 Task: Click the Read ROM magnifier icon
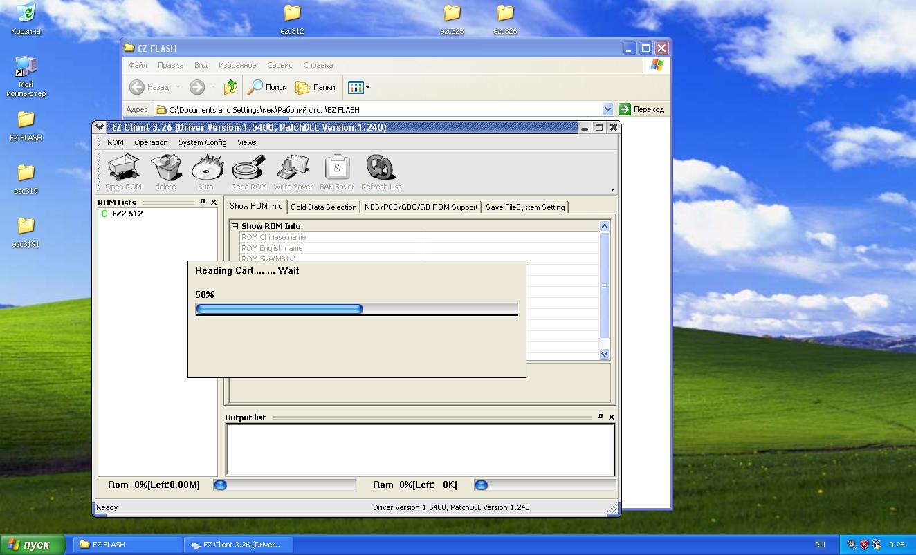pyautogui.click(x=248, y=167)
